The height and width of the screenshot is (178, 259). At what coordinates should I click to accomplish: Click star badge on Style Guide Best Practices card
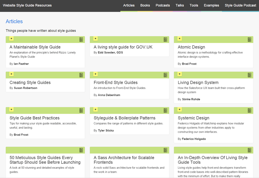[11, 109]
